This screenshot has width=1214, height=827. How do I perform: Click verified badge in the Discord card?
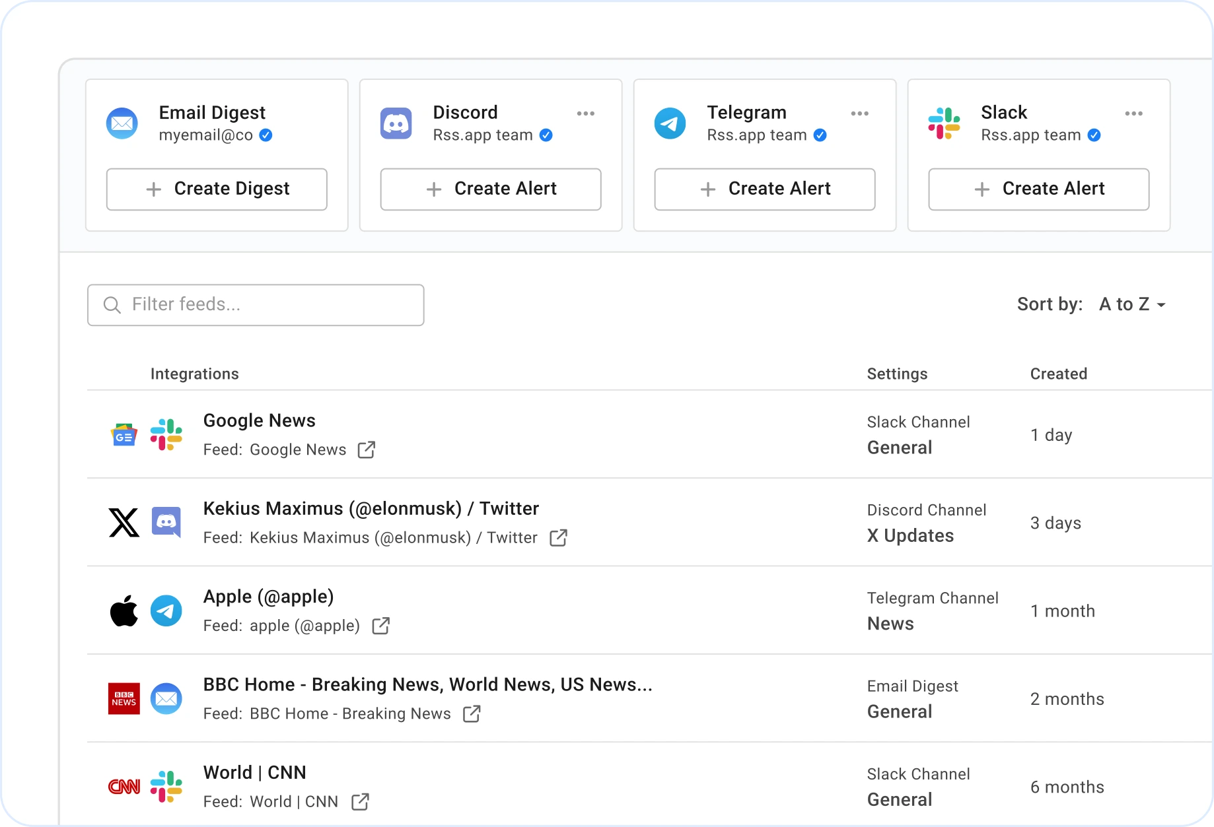point(546,135)
